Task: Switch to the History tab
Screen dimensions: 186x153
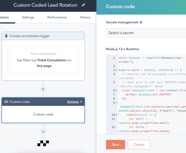Action: click(x=85, y=17)
